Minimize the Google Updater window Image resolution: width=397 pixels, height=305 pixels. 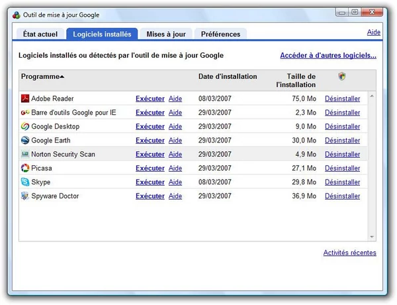(x=342, y=12)
